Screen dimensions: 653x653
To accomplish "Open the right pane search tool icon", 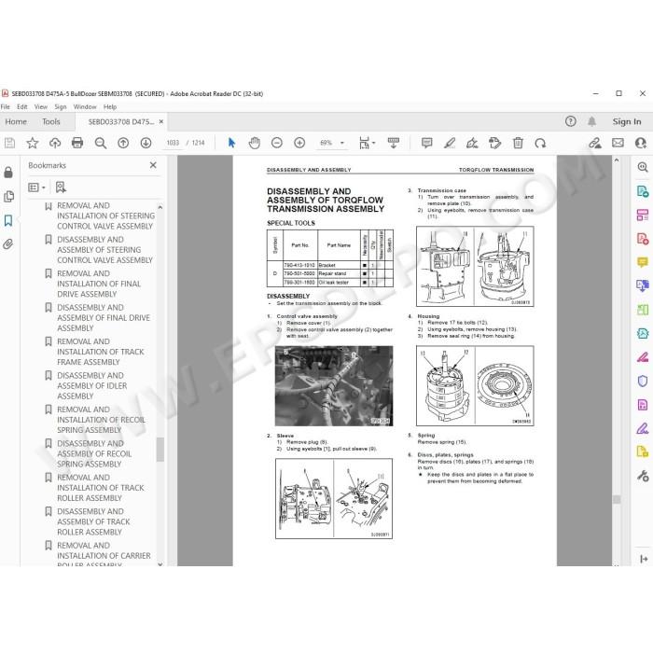I will pyautogui.click(x=643, y=167).
